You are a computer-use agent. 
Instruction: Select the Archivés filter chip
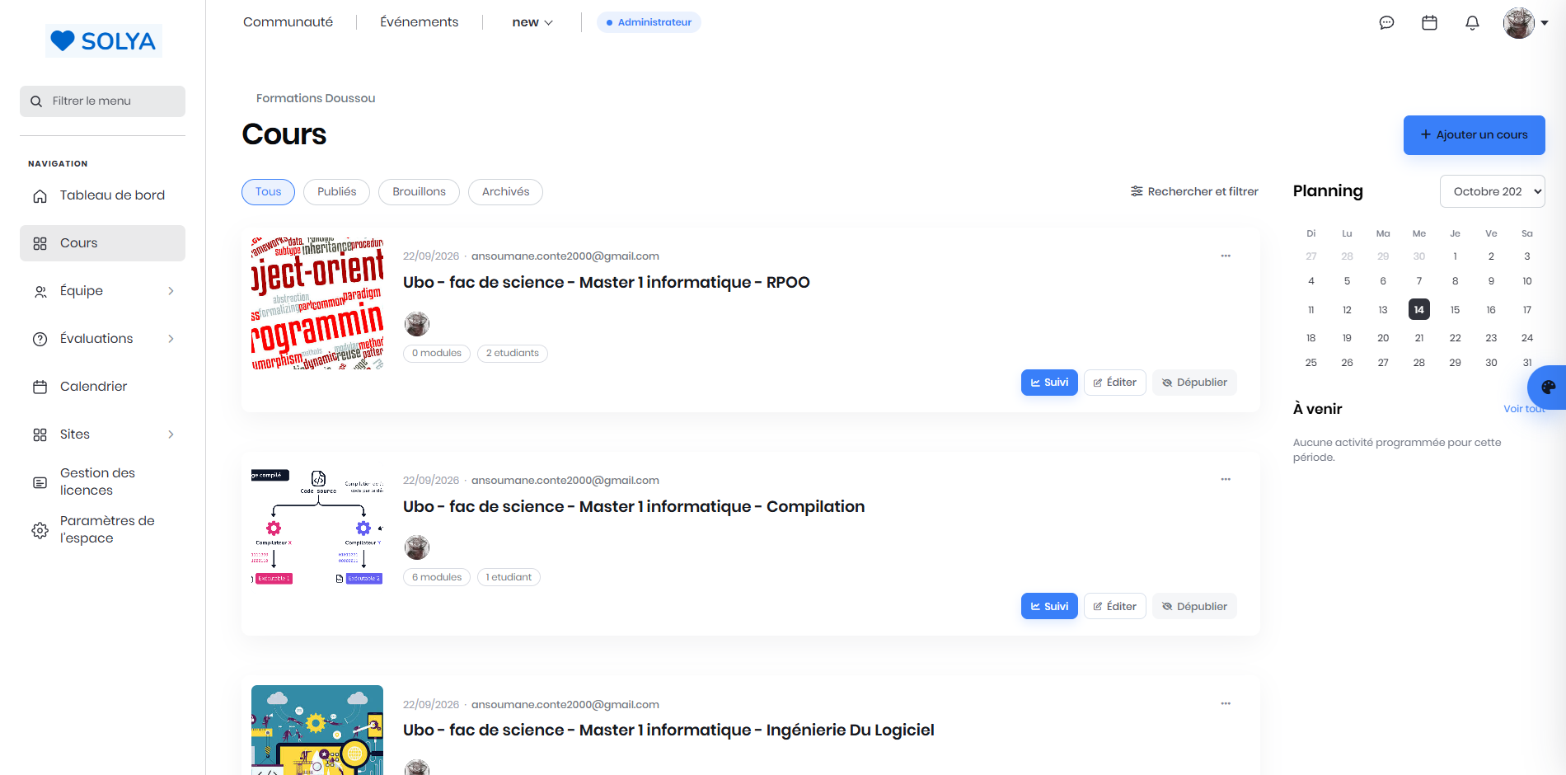505,192
